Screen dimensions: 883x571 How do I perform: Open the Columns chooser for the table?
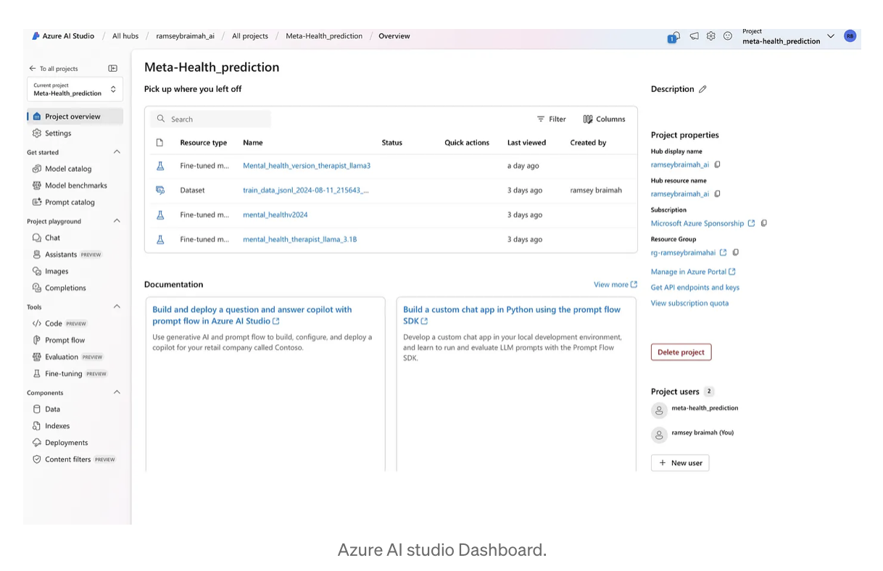[604, 119]
